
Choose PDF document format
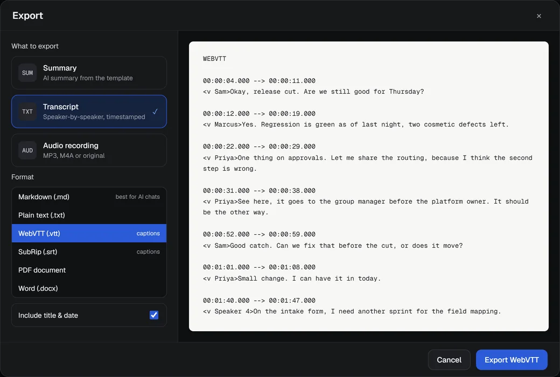[89, 270]
